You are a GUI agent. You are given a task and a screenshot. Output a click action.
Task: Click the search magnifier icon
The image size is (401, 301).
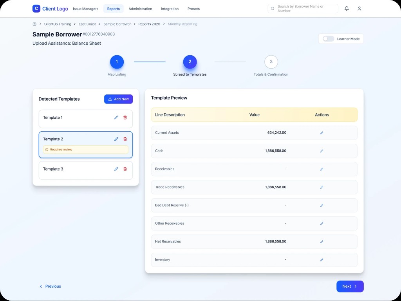pos(273,9)
